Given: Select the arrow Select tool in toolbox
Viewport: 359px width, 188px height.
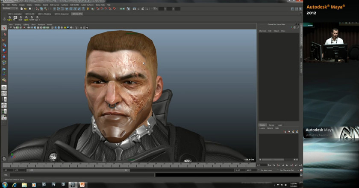Looking at the screenshot, I should coord(4,28).
